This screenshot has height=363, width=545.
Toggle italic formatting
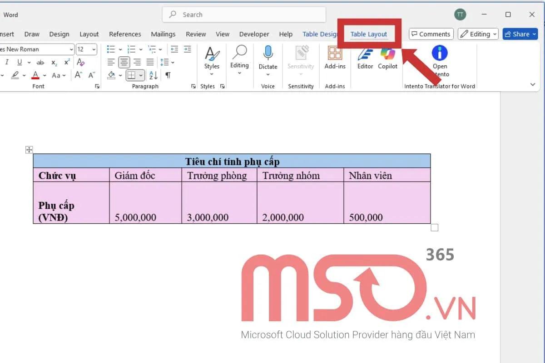(x=7, y=62)
